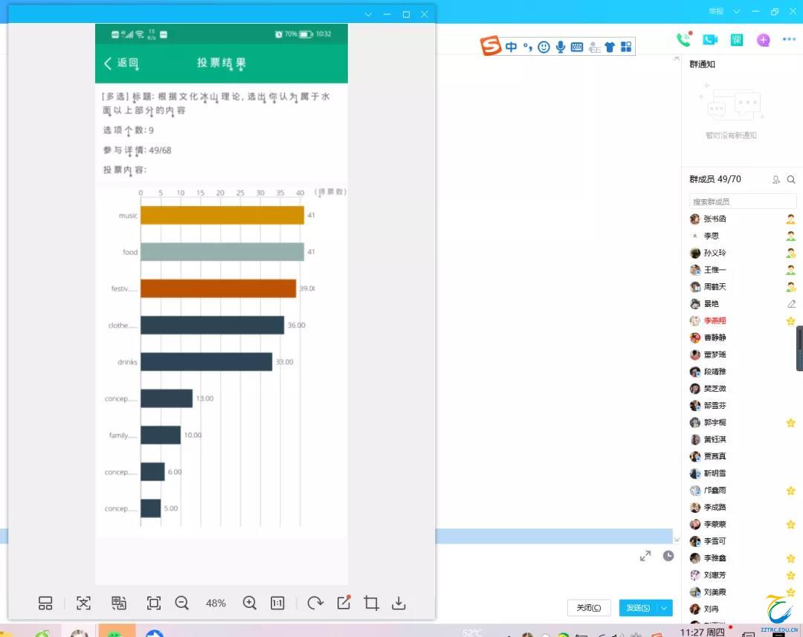Click the zoom out magnifier icon
The height and width of the screenshot is (637, 803).
pyautogui.click(x=181, y=603)
